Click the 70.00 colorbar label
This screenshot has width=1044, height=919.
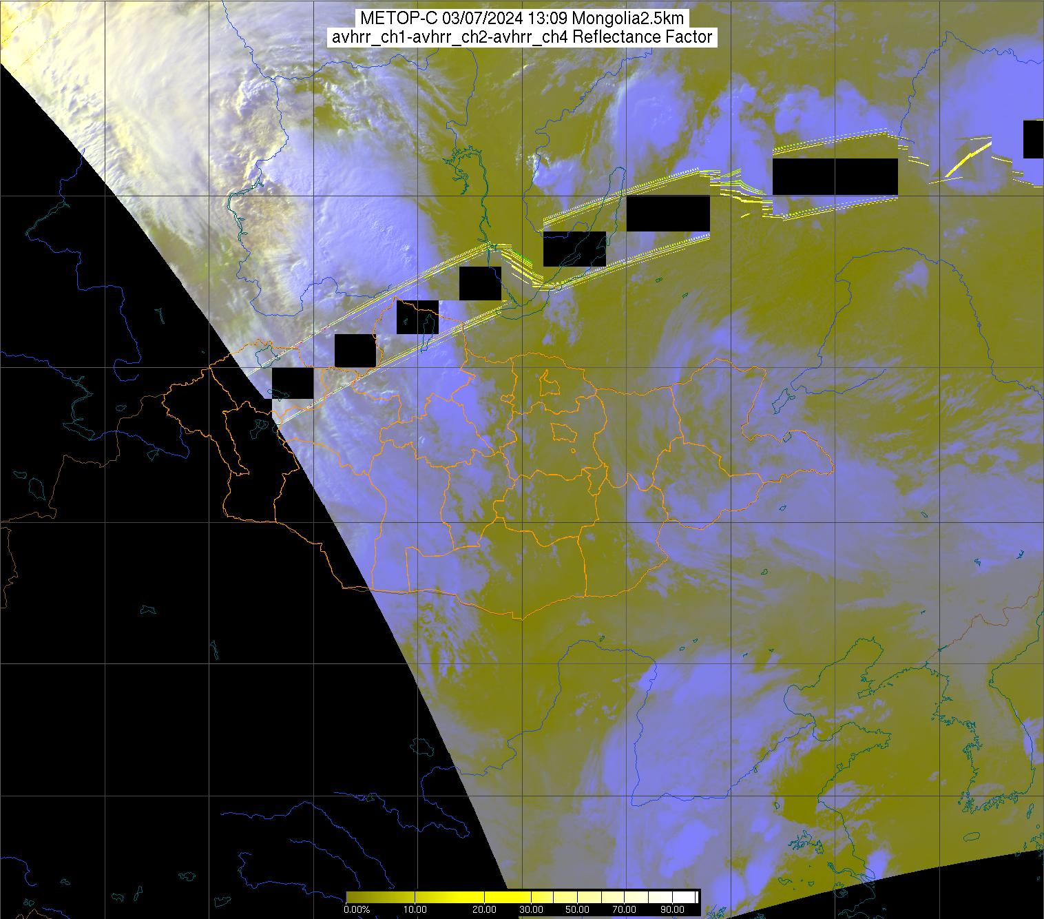(x=623, y=910)
